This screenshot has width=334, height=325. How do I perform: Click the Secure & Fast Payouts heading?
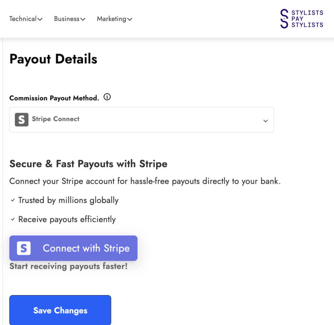click(x=88, y=164)
